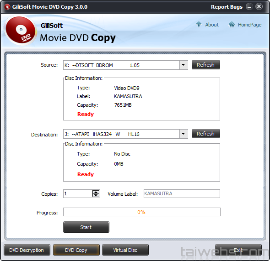Start the DVD copy process
The image size is (270, 261).
86,227
